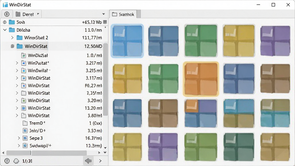Click the WinDirStat app icon in title bar
The width and height of the screenshot is (295, 166).
click(x=5, y=5)
